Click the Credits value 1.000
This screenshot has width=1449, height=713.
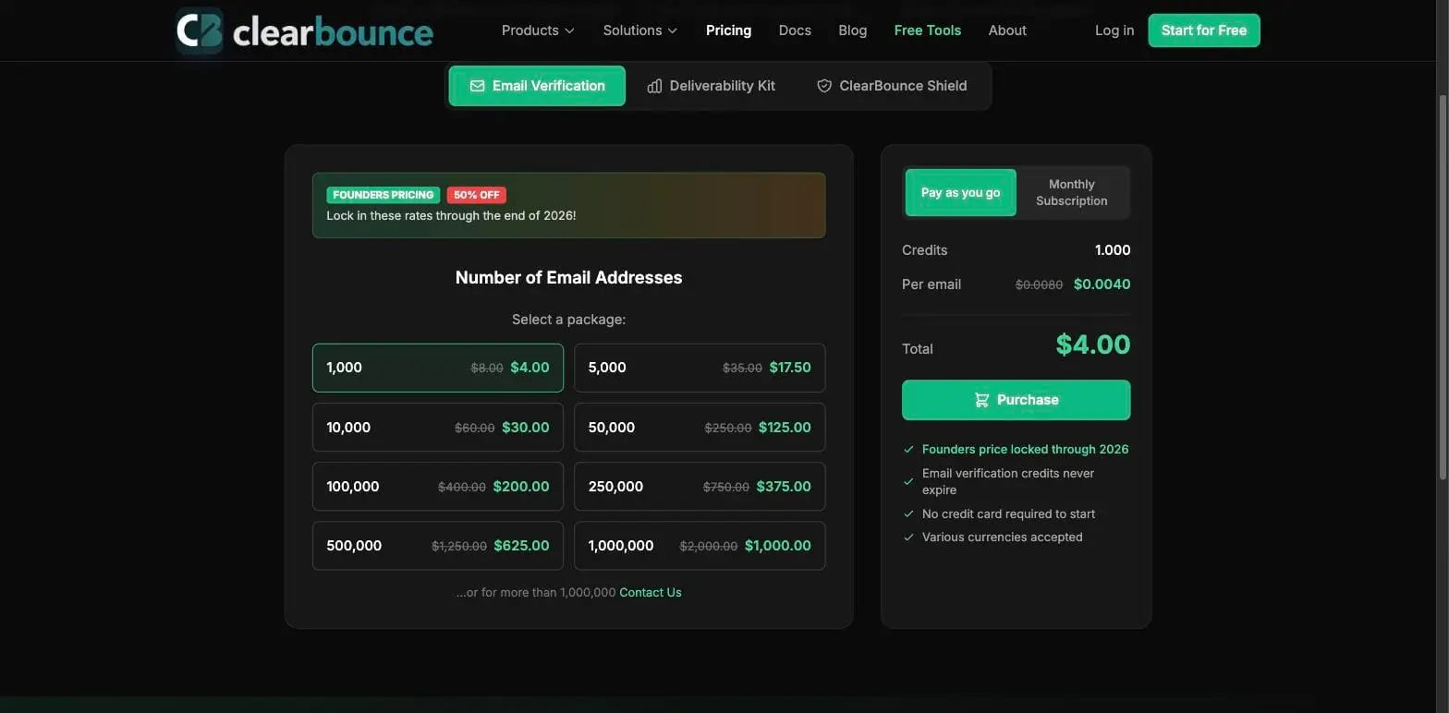click(x=1112, y=250)
